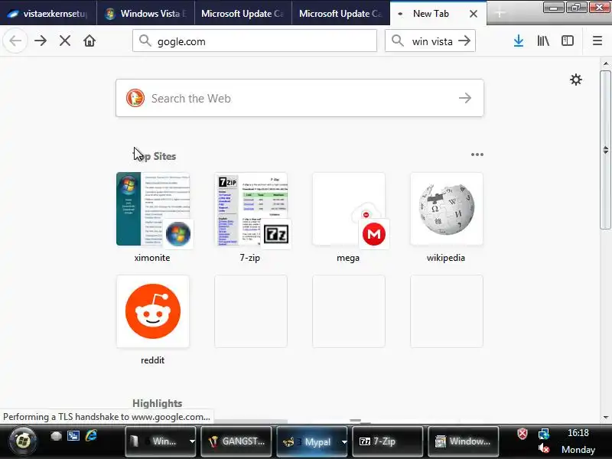
Task: Open the 7-zip top site thumbnail
Action: pos(251,209)
